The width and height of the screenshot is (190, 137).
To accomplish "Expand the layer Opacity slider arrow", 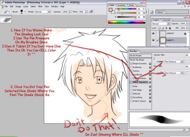I will [187, 23].
